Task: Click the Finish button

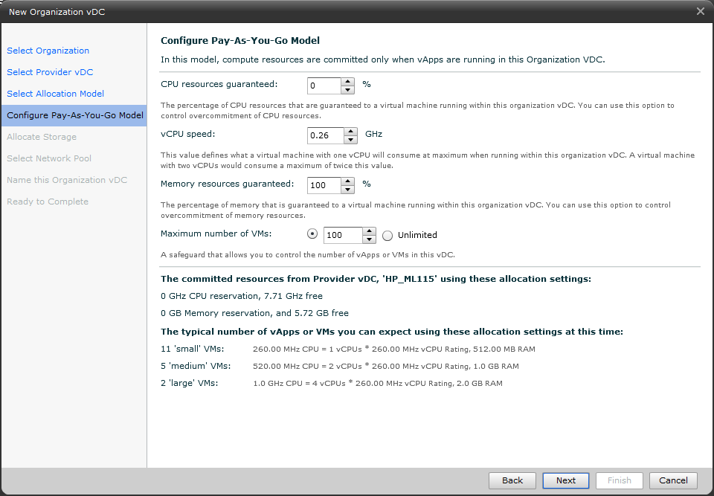Action: [x=620, y=480]
